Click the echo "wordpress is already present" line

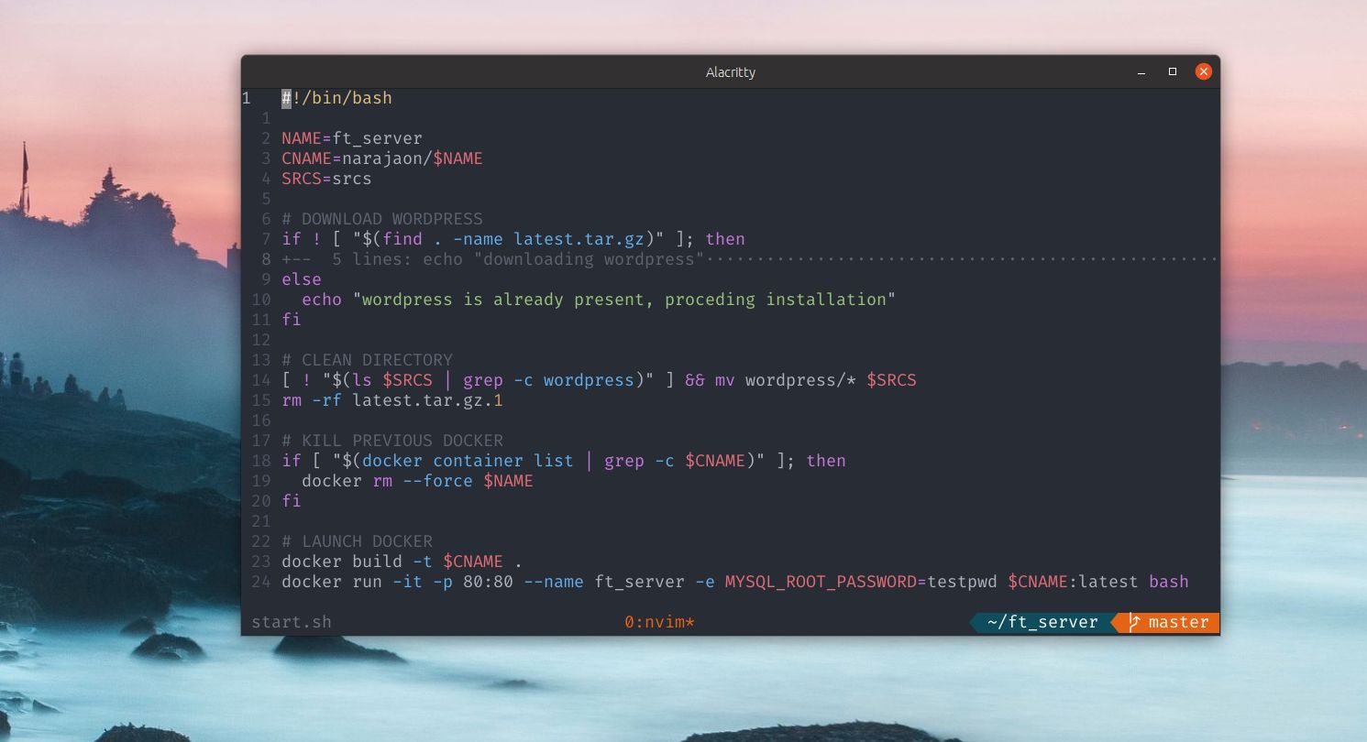[x=596, y=299]
